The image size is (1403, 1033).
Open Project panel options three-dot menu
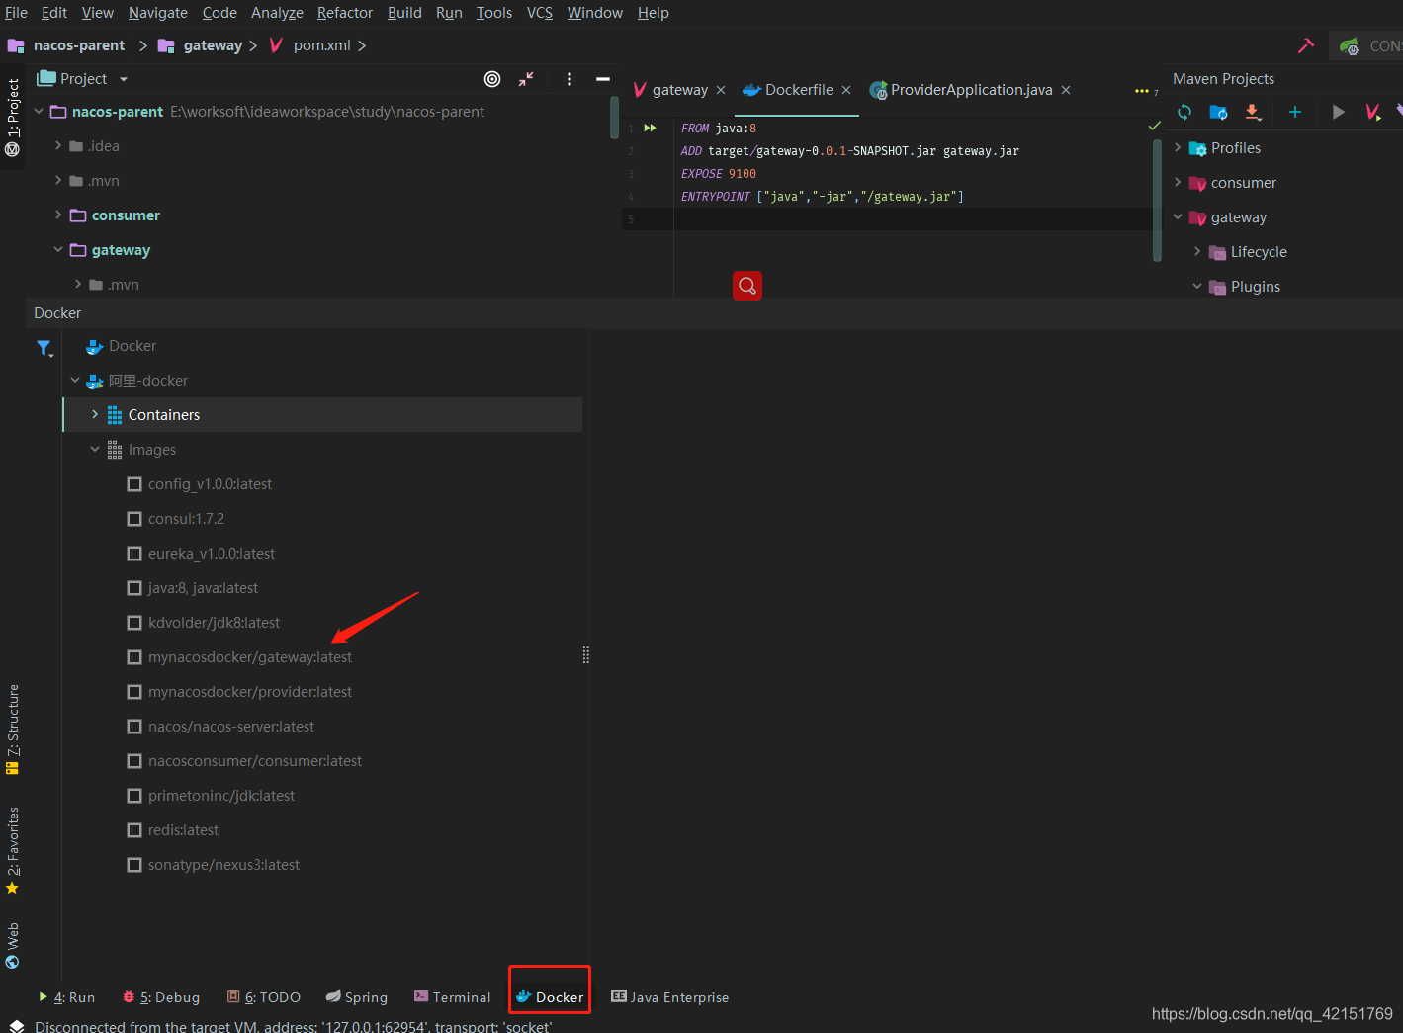pos(570,79)
